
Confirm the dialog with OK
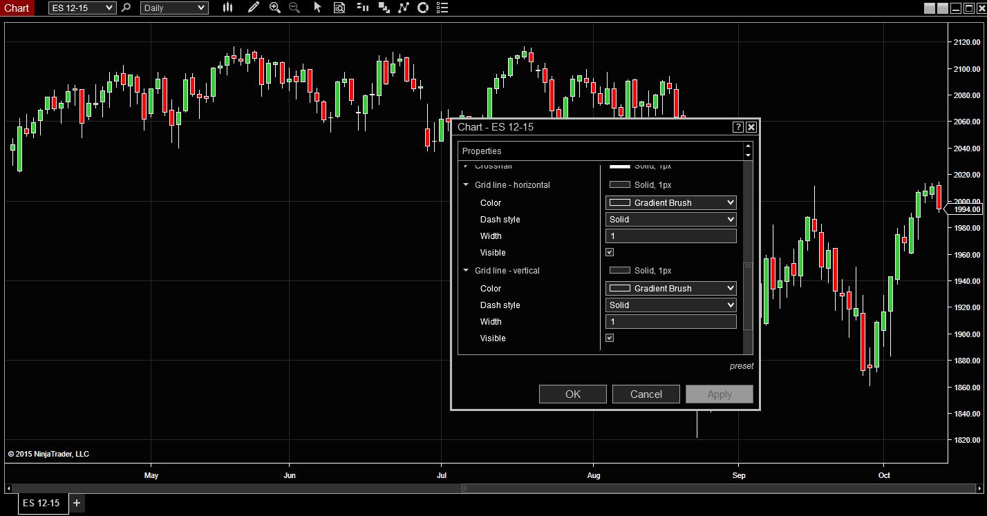coord(573,394)
